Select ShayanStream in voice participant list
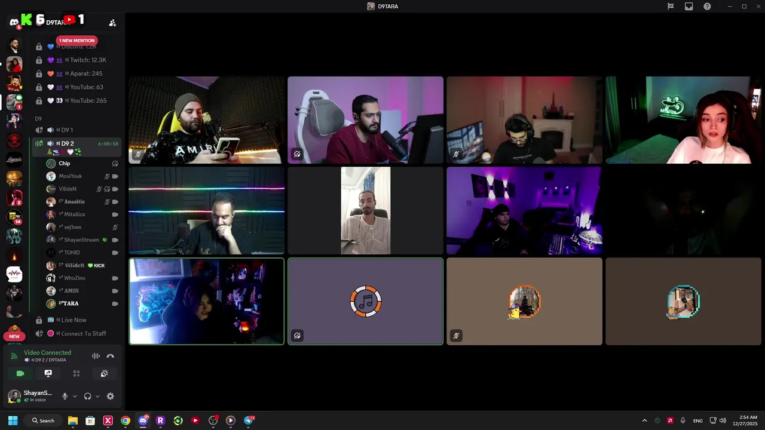This screenshot has height=430, width=765. [x=82, y=240]
